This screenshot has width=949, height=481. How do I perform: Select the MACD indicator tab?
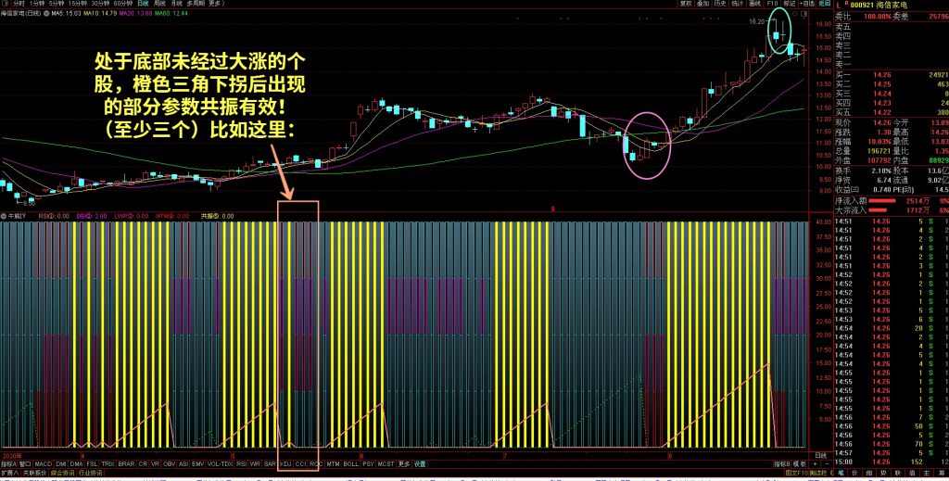[43, 463]
